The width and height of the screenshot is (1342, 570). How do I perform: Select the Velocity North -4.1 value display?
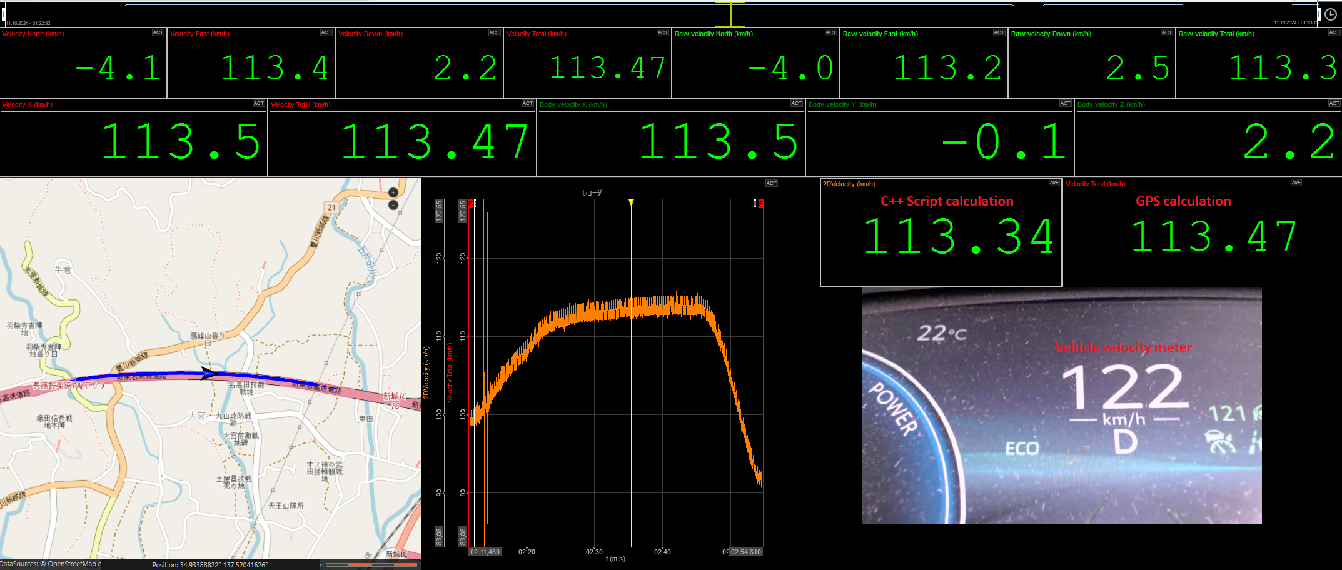(x=118, y=68)
